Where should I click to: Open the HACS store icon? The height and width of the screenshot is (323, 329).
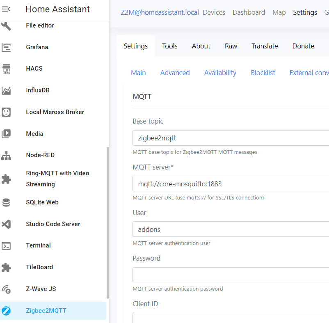pos(6,69)
